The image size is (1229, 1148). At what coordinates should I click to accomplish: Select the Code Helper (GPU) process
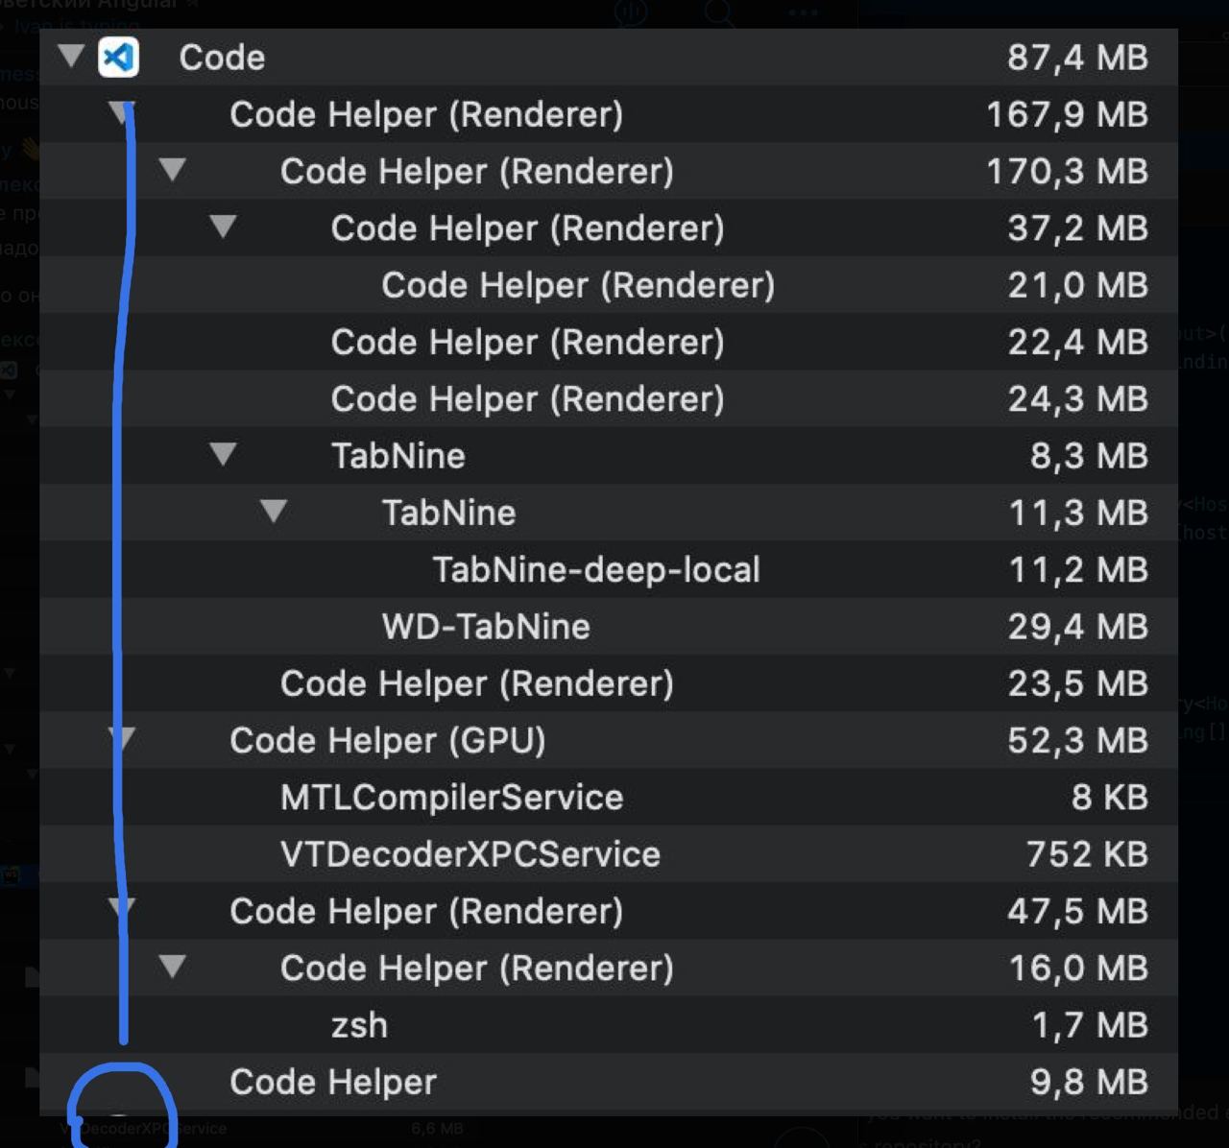(388, 741)
